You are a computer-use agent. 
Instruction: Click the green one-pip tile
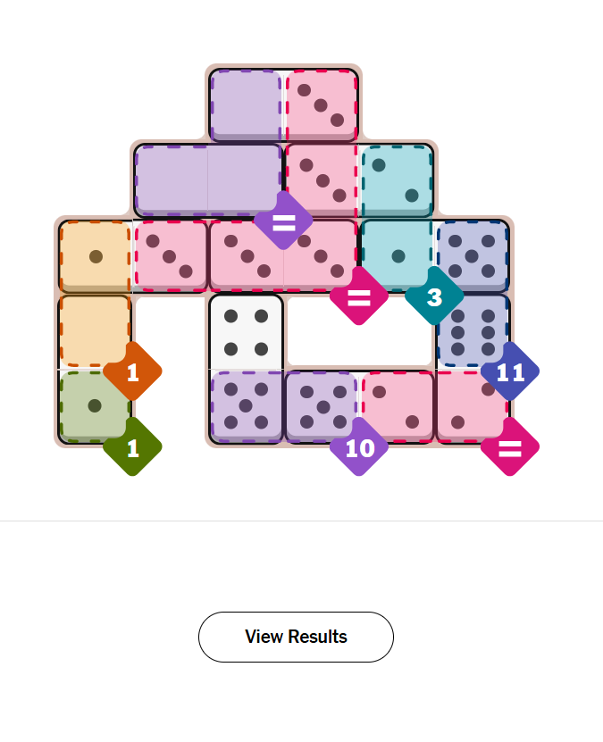(95, 406)
